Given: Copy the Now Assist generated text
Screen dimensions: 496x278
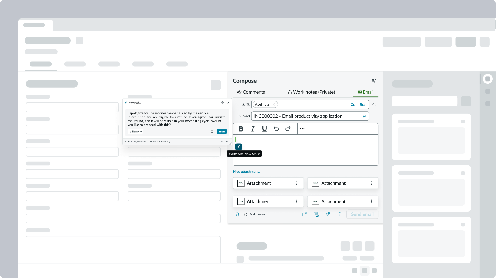Looking at the screenshot, I should pos(211,131).
